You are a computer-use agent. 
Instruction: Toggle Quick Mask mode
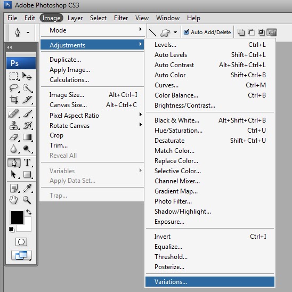[21, 242]
